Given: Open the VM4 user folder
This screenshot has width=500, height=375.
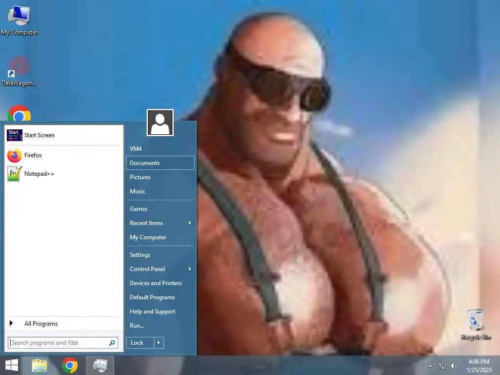Looking at the screenshot, I should click(x=160, y=149).
